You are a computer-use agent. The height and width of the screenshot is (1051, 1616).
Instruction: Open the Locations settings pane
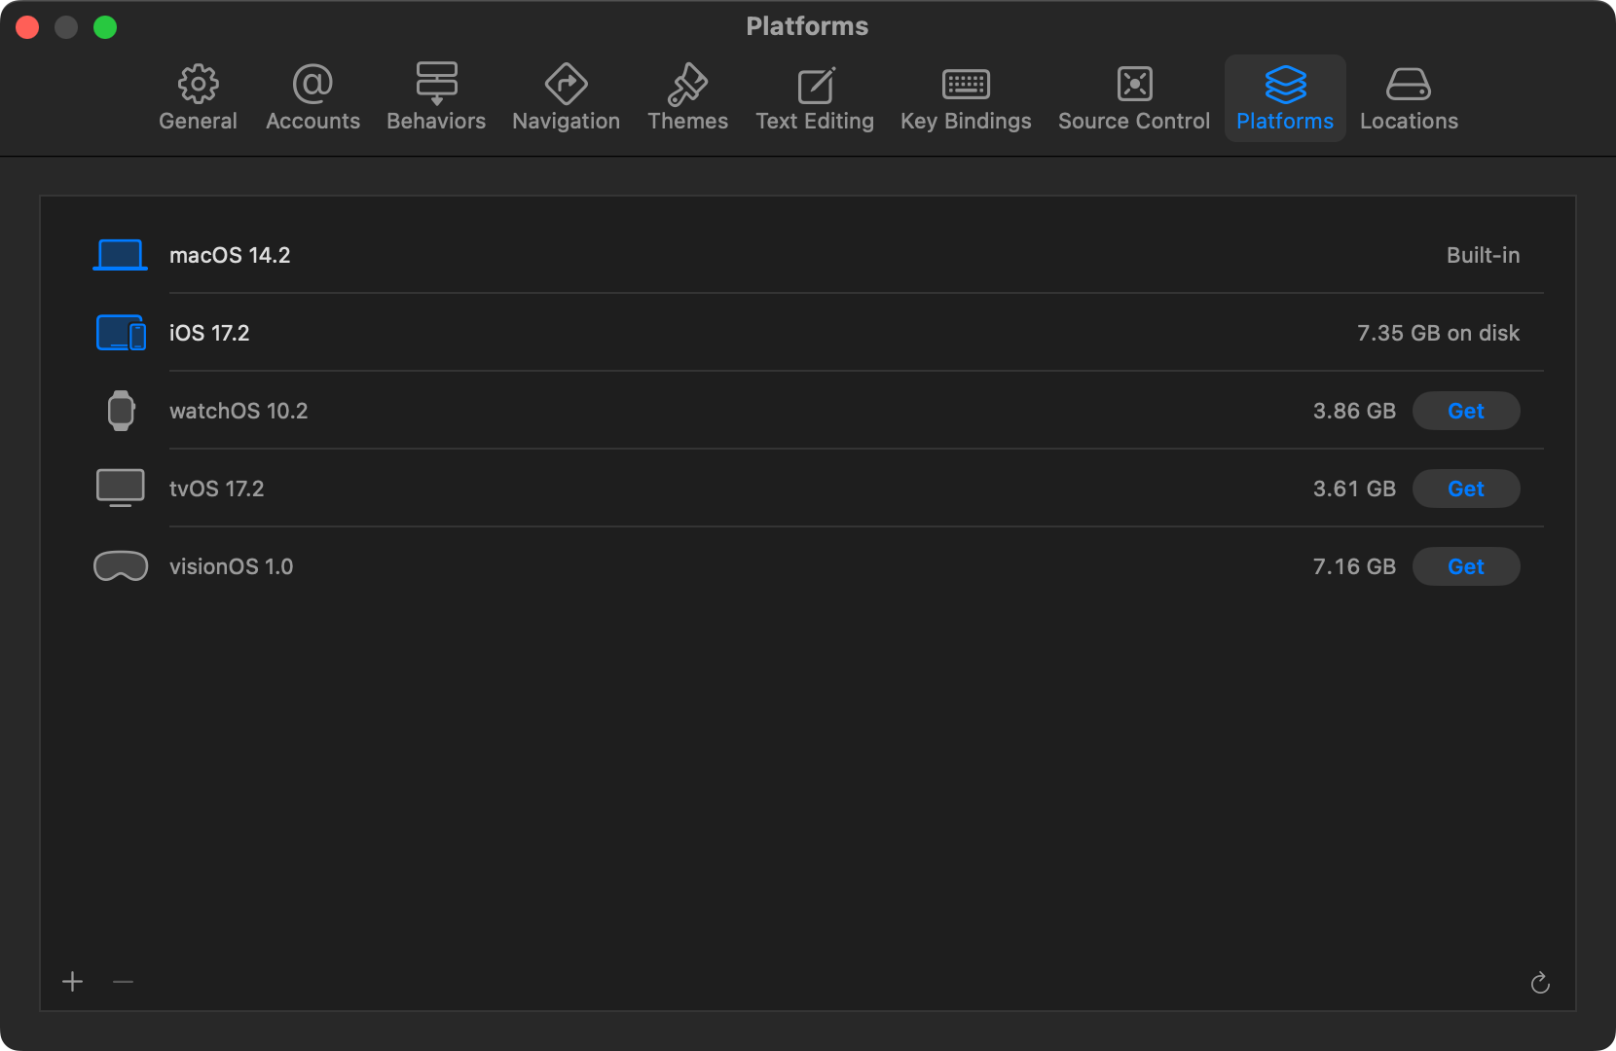1409,95
